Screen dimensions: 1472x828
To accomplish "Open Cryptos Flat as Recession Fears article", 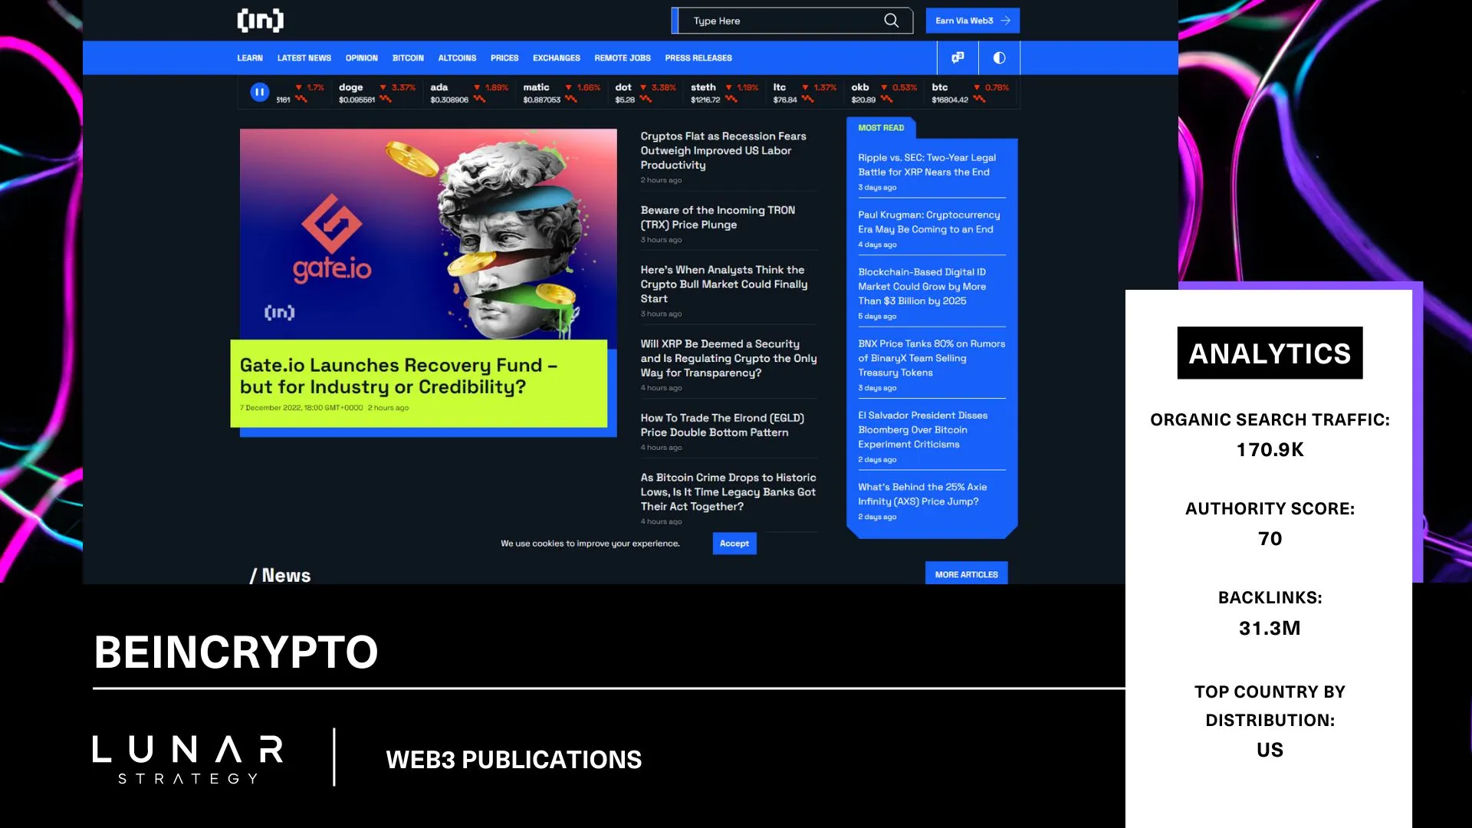I will 724,150.
